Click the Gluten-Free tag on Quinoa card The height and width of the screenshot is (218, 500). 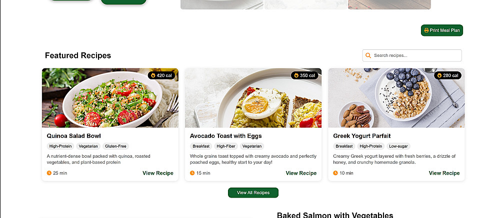116,146
